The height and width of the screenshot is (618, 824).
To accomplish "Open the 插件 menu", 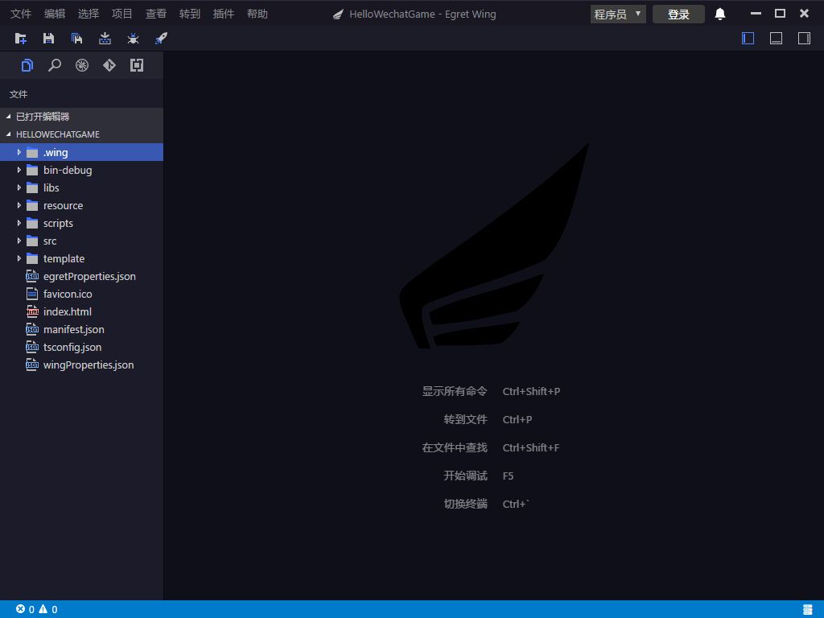I will [x=224, y=14].
